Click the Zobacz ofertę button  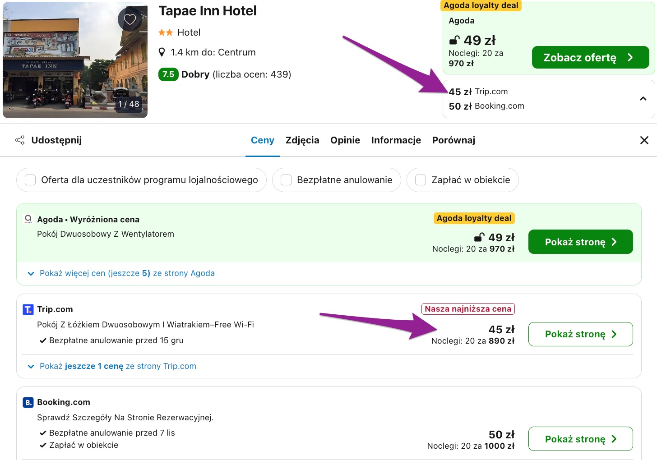click(590, 57)
